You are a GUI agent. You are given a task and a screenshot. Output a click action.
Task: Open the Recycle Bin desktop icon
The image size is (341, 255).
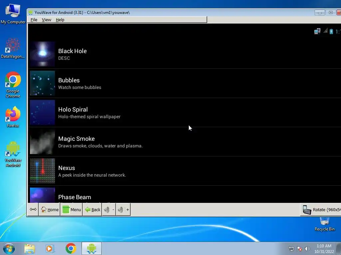pyautogui.click(x=324, y=224)
